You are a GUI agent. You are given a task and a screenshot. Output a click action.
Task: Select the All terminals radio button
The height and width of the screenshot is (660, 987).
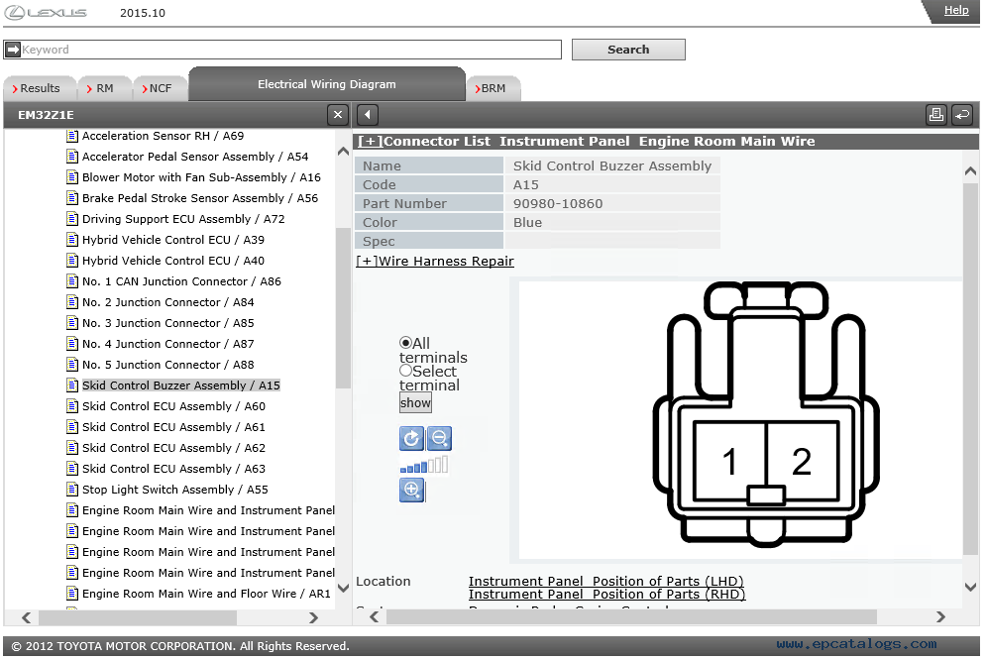[x=405, y=343]
